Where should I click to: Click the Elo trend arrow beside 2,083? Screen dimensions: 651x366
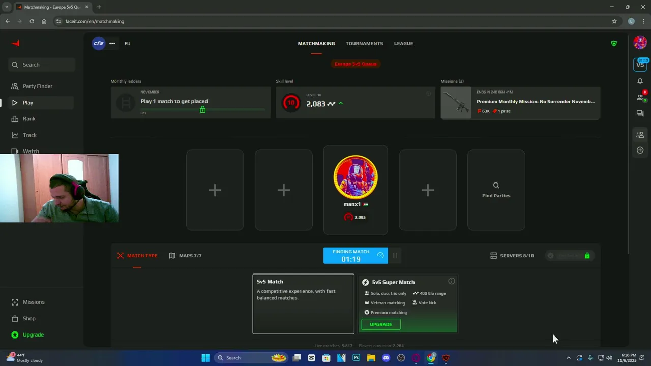pos(341,104)
